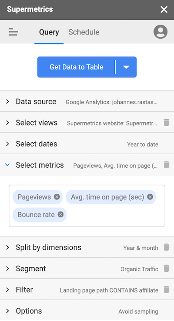Delete the Segment setting

[167, 268]
